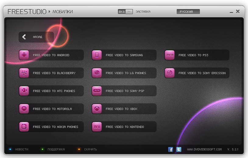
Task: Click the Wii icon
Action: 97,127
